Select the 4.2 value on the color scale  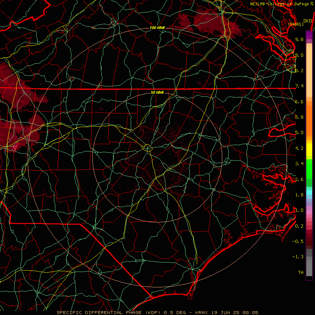click(x=299, y=148)
